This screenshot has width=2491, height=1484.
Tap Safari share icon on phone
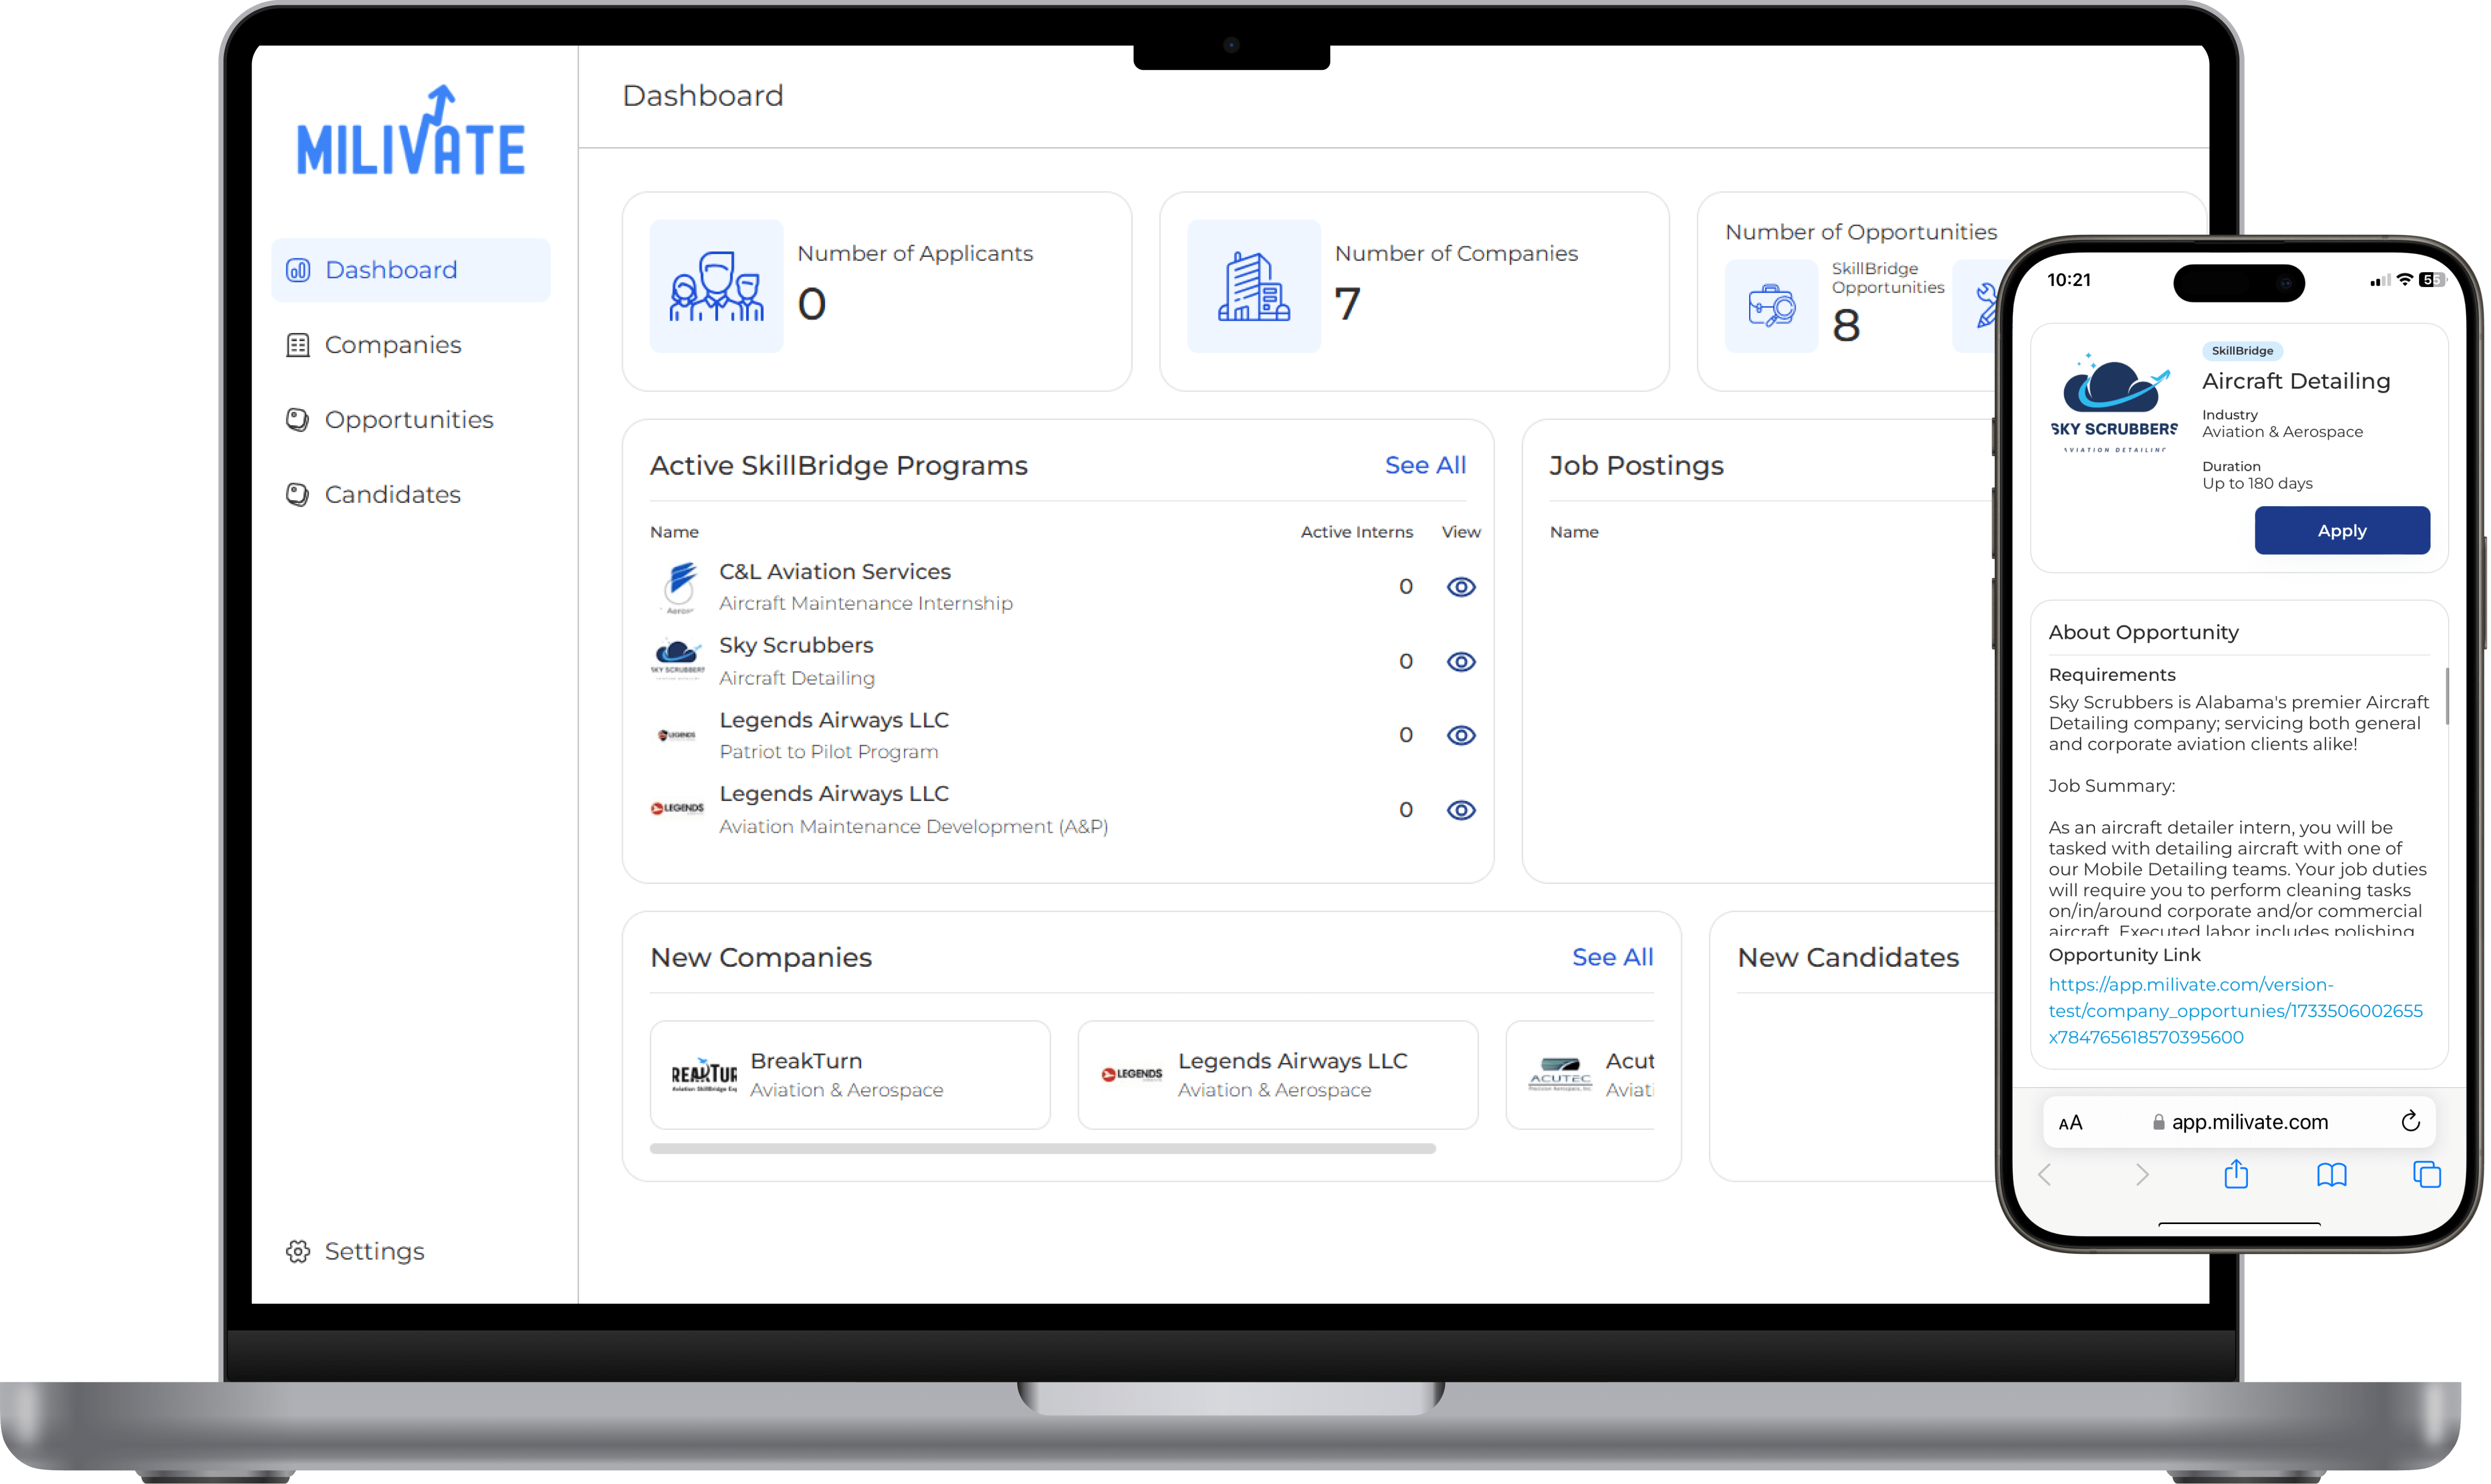(2236, 1174)
